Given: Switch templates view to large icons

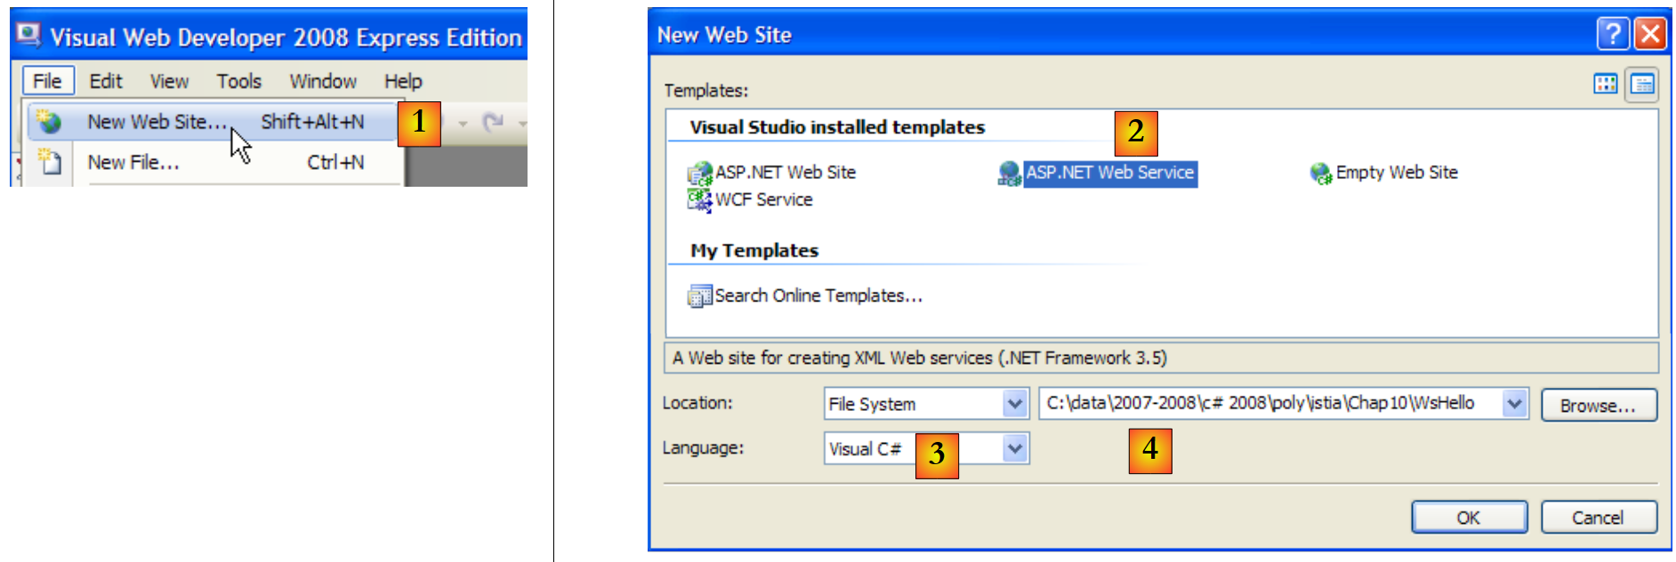Looking at the screenshot, I should coord(1605,84).
